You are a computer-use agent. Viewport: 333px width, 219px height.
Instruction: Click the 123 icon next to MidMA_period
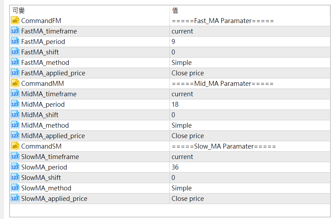[15, 104]
